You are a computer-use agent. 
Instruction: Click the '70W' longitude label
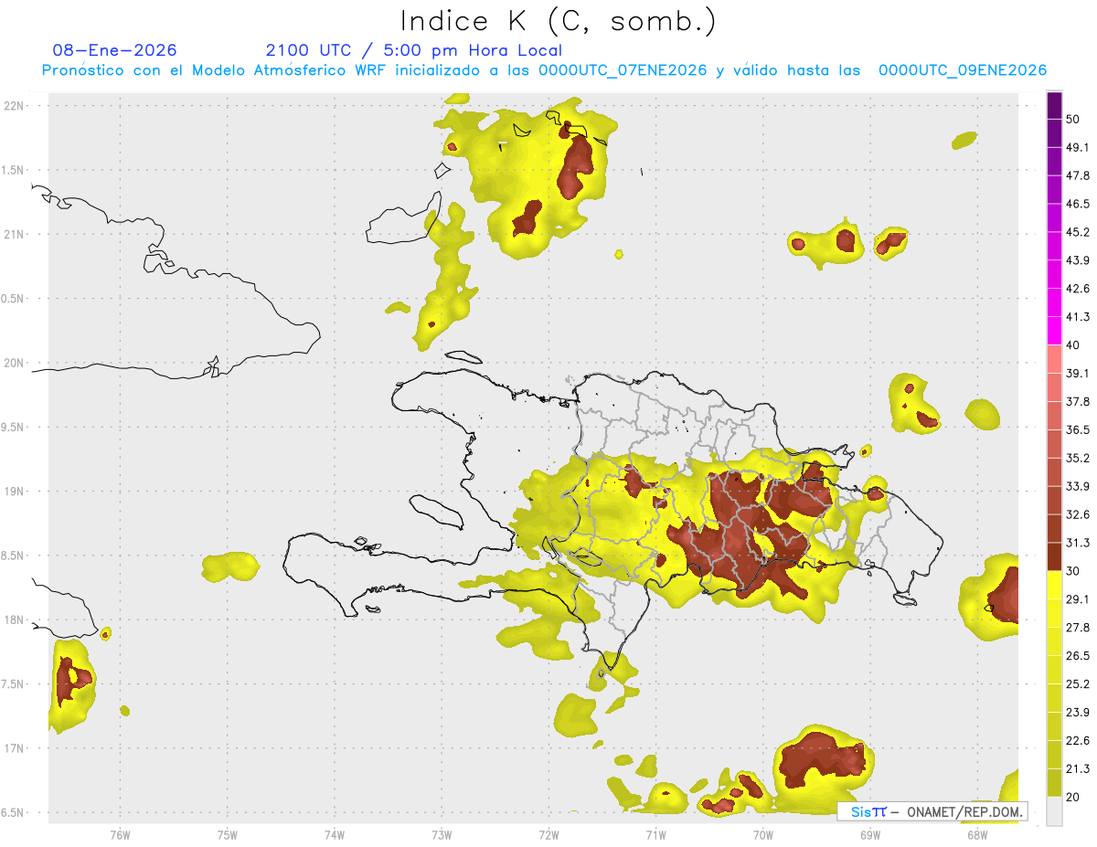point(762,833)
